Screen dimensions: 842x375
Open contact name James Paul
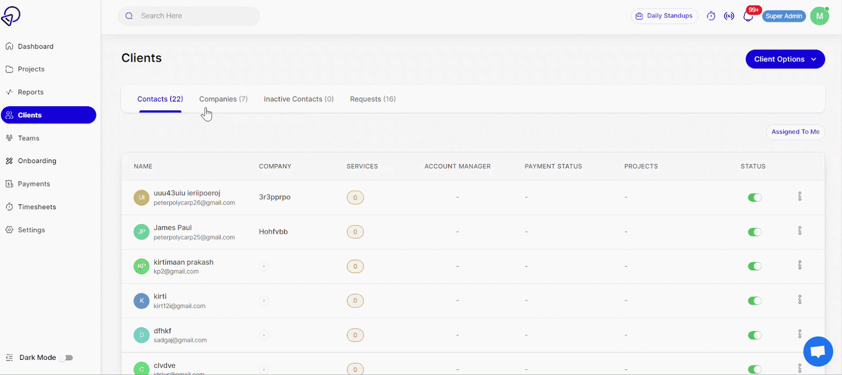click(173, 228)
